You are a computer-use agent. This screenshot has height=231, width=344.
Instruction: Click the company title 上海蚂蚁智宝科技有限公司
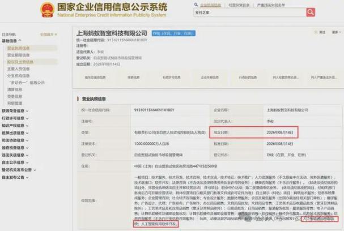point(112,33)
